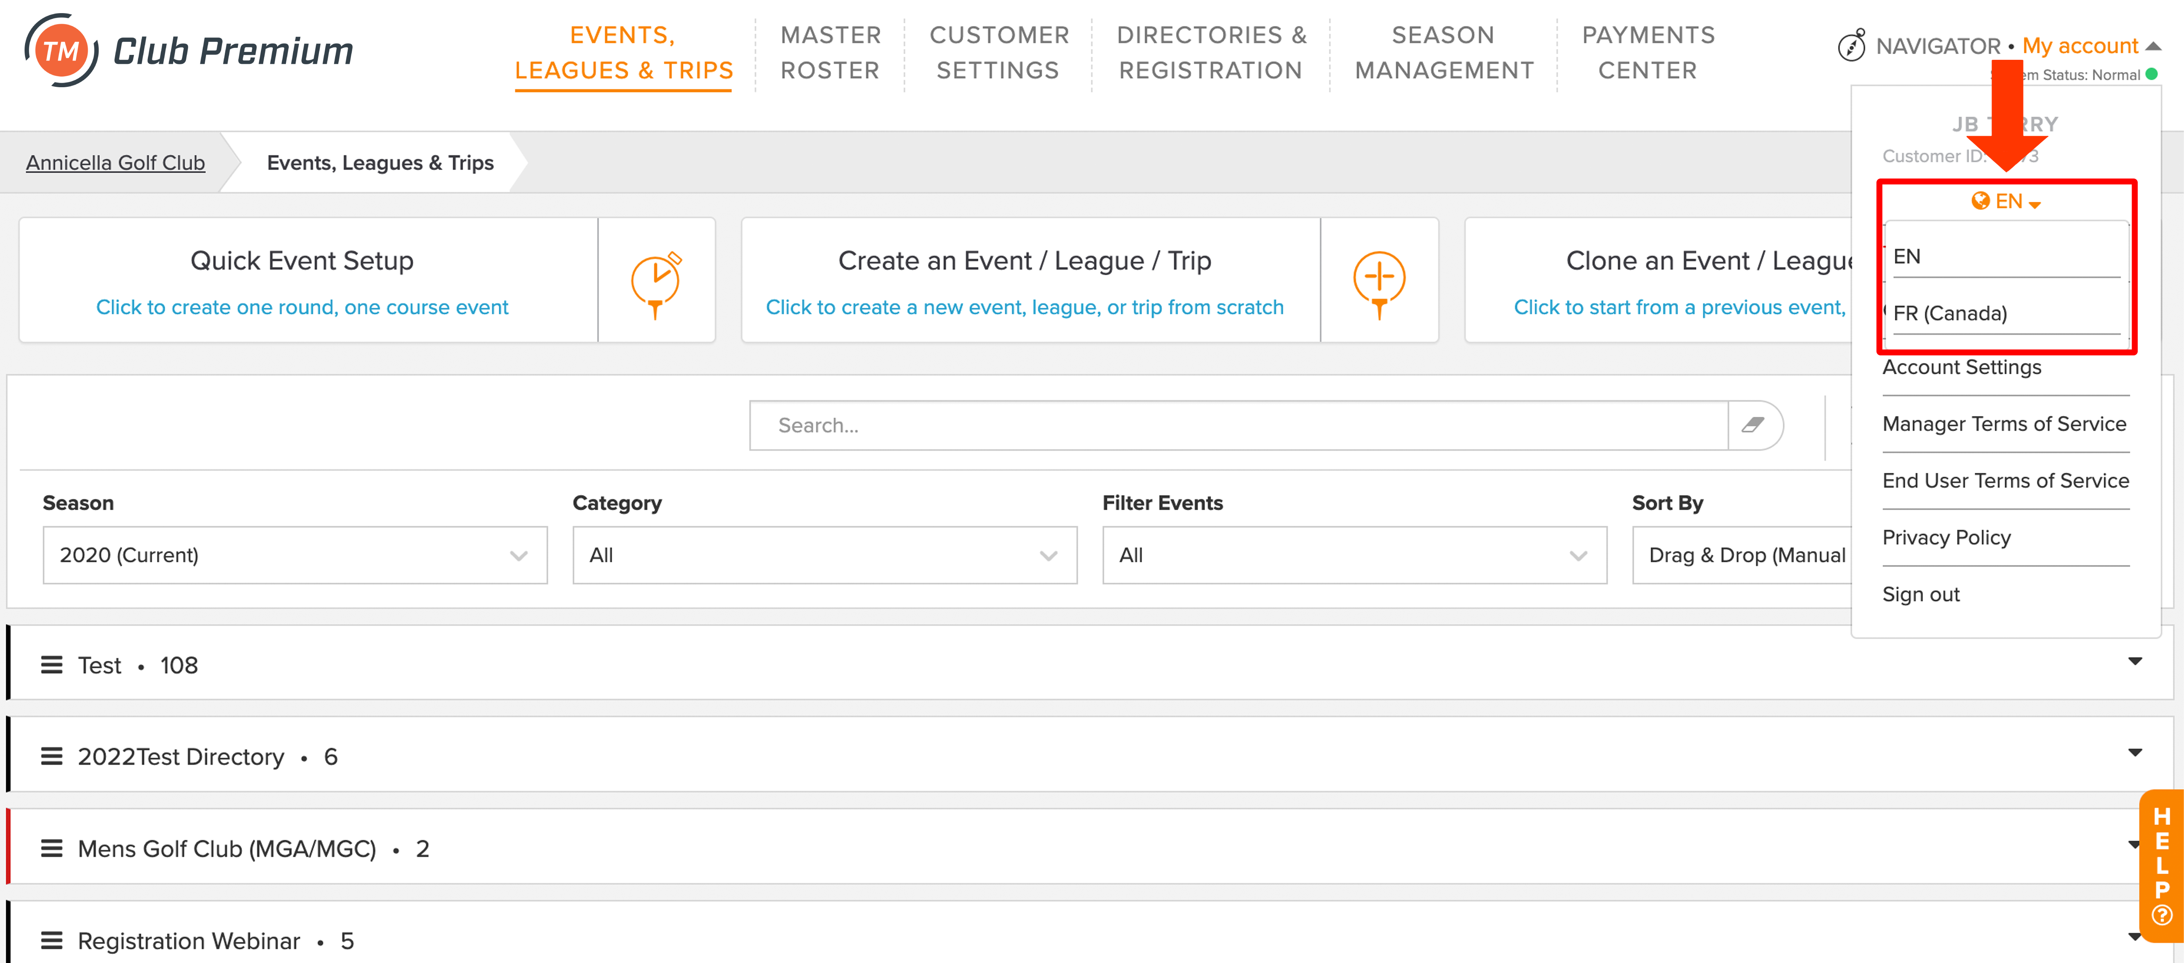This screenshot has height=963, width=2184.
Task: Go to Directories & Registration tab
Action: click(1211, 52)
